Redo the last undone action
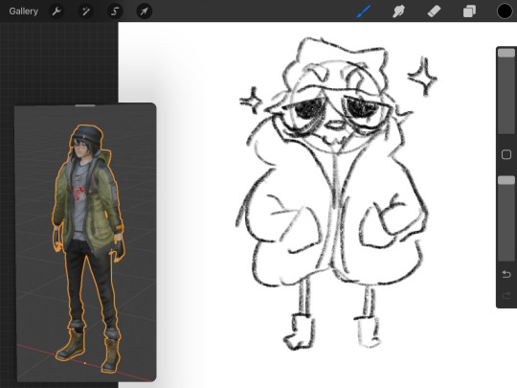Screen dimensions: 517x388 (x=506, y=295)
